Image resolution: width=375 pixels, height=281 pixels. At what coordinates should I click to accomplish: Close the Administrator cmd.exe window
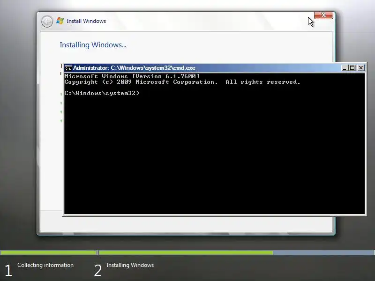361,68
